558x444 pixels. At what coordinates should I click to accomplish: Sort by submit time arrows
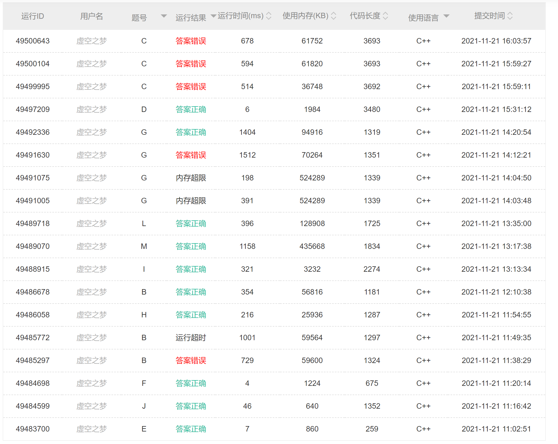[510, 16]
